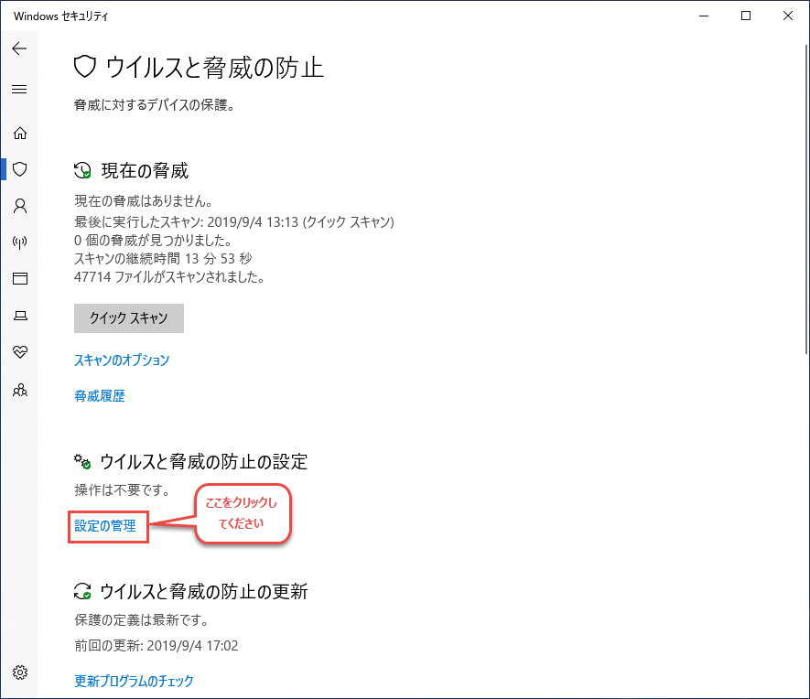The width and height of the screenshot is (810, 699).
Task: Go back with the left arrow
Action: point(19,48)
